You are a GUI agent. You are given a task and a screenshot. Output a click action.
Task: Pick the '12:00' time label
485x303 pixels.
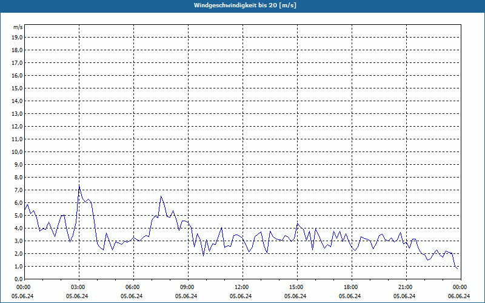click(241, 287)
